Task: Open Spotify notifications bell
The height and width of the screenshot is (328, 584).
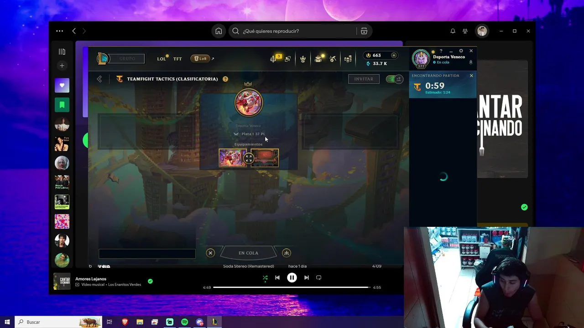Action: pos(453,31)
